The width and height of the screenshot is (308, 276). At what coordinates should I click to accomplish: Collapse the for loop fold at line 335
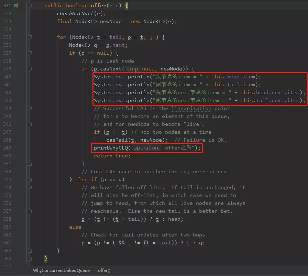click(x=30, y=37)
